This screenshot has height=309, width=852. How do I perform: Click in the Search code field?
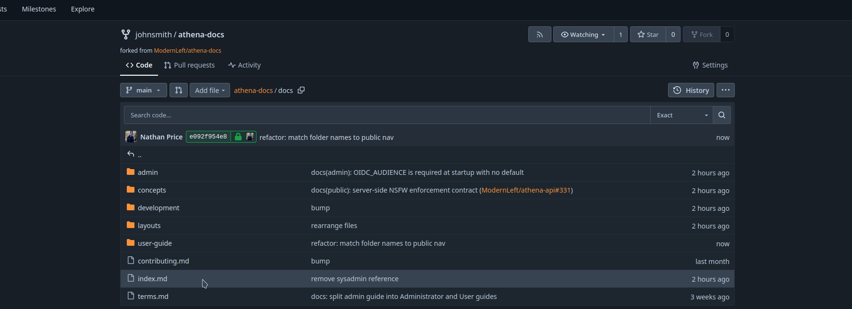[387, 115]
